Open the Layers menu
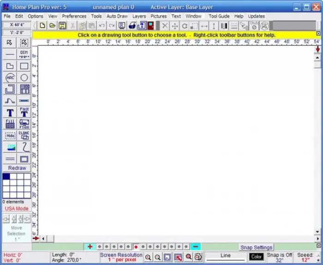Image resolution: width=323 pixels, height=265 pixels. point(139,16)
